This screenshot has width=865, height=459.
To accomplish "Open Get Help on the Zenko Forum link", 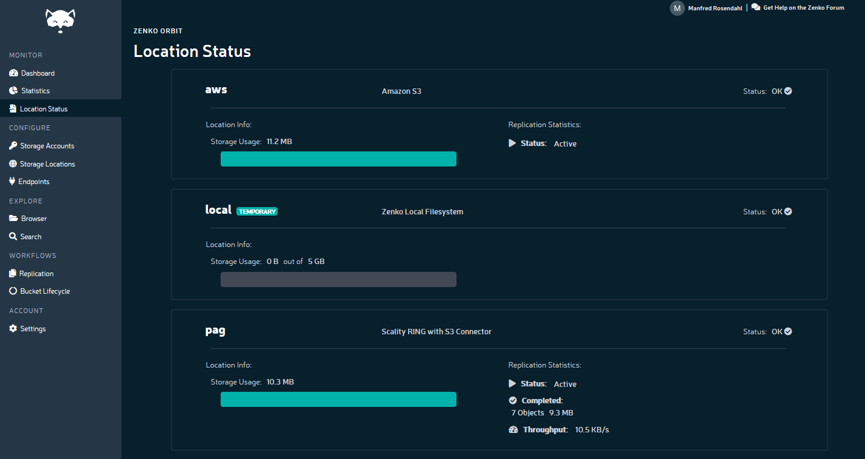I will [x=803, y=8].
